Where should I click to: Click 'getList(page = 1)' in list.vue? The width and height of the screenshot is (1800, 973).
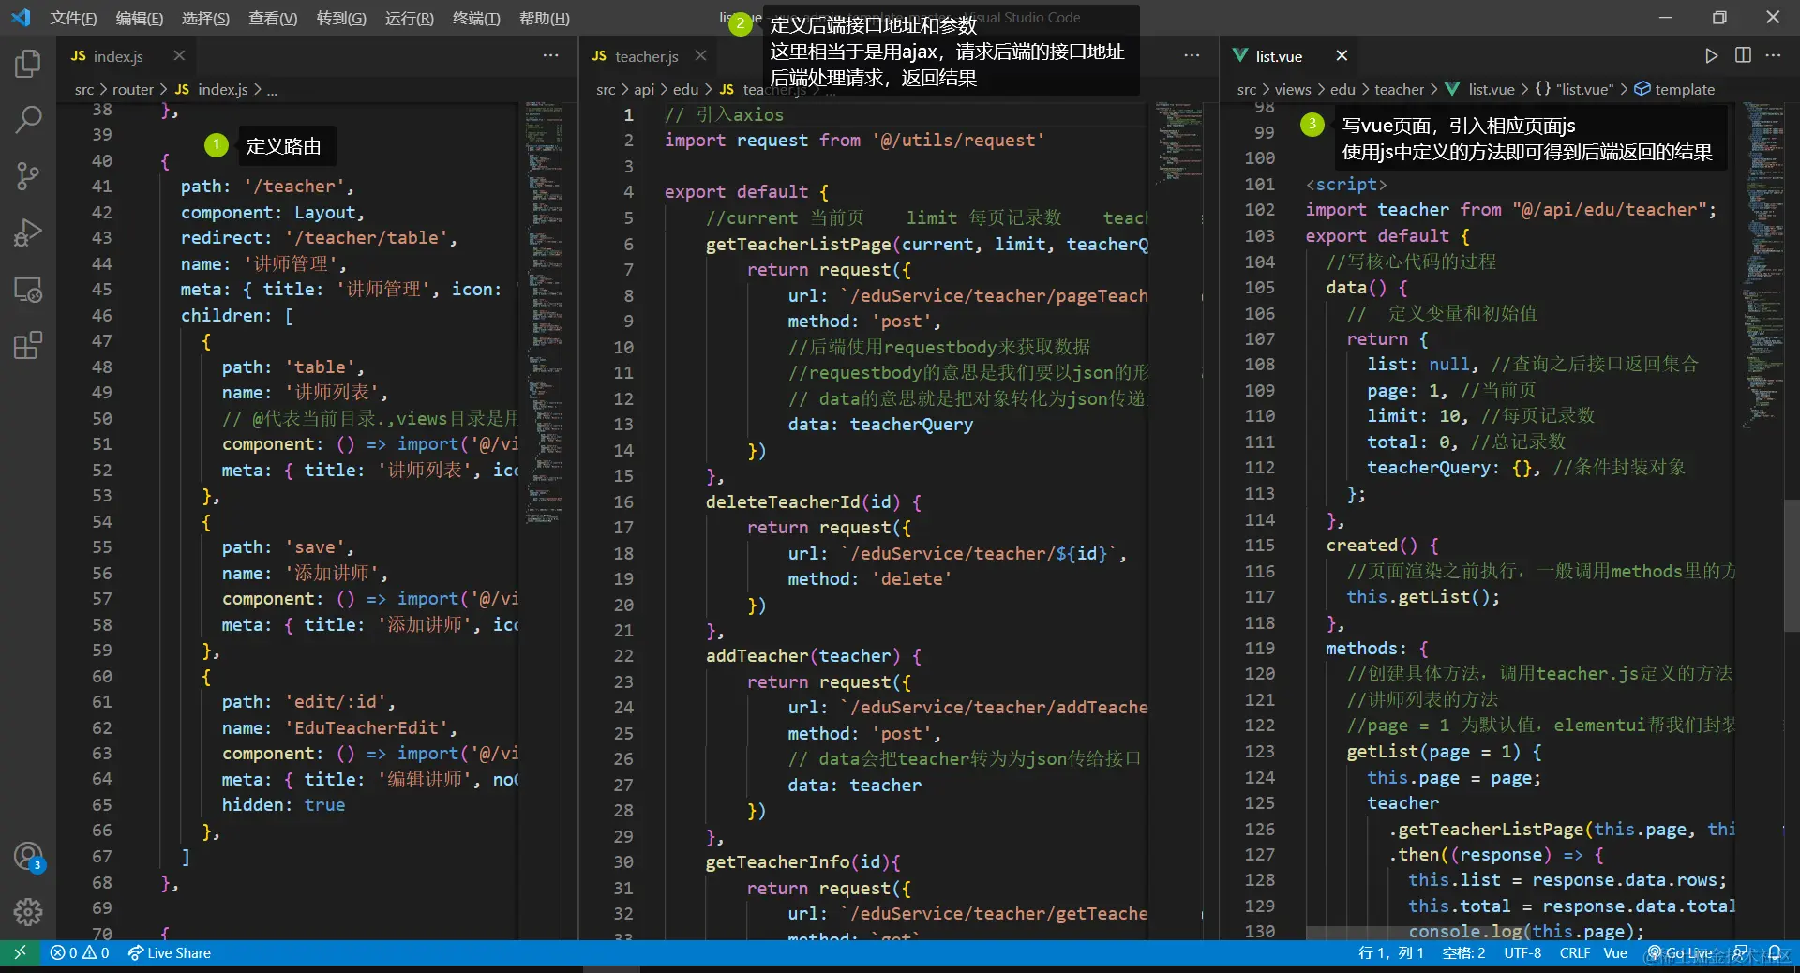click(1433, 752)
